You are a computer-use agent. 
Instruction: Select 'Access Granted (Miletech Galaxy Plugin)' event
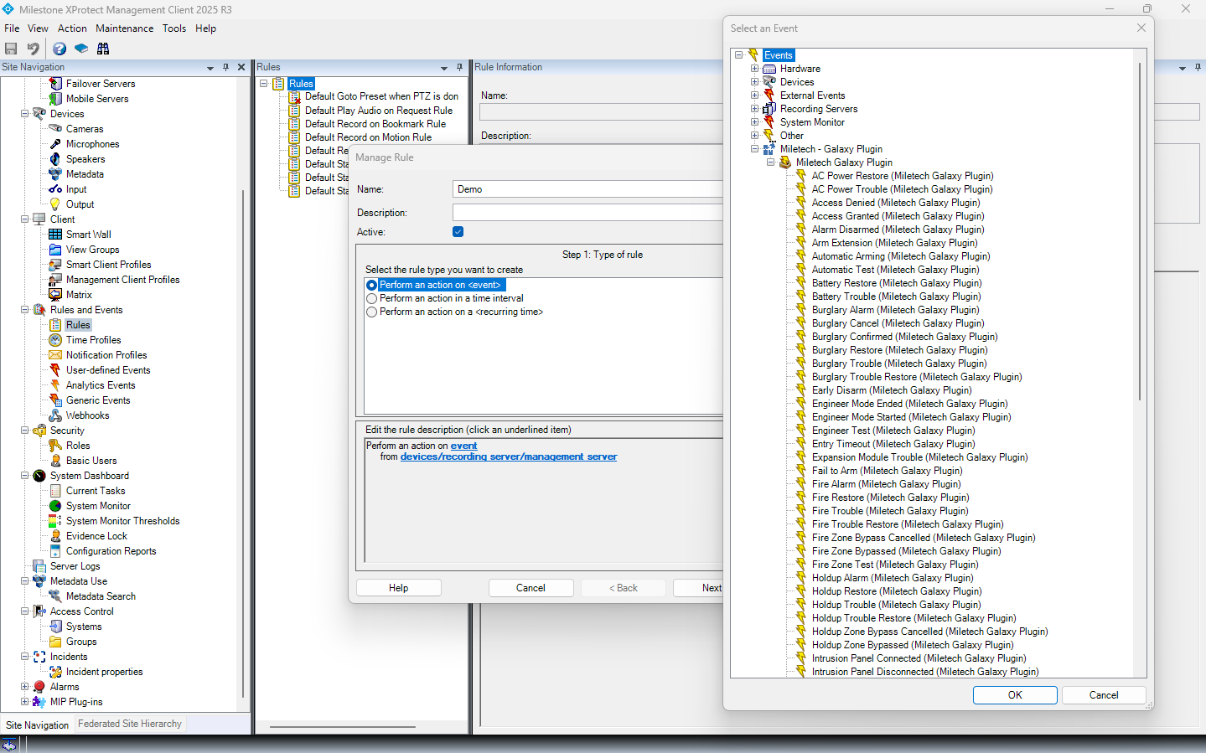[x=898, y=216]
